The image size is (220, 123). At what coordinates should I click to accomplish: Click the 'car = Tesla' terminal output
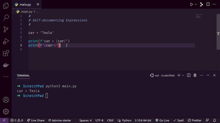28,91
